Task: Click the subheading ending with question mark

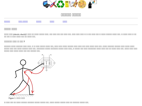Action: pos(14,42)
